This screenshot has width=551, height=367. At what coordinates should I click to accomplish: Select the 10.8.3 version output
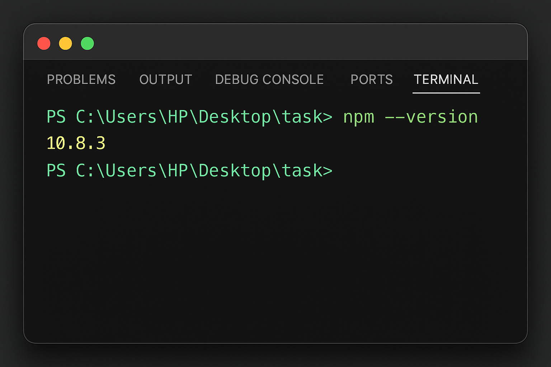tap(76, 143)
